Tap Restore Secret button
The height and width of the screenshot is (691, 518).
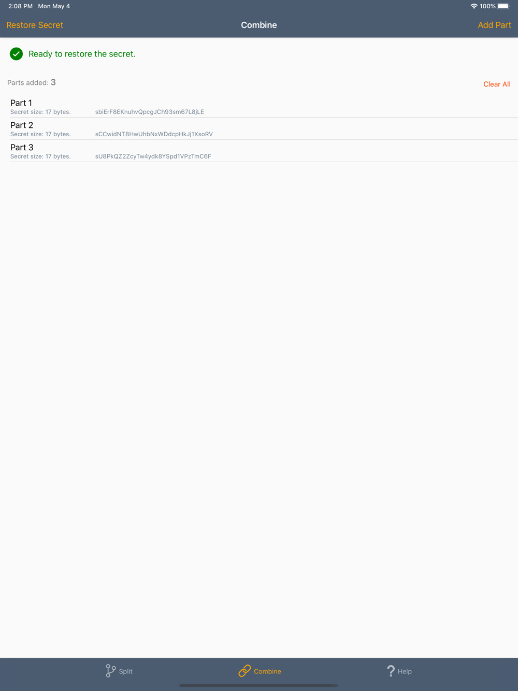35,25
